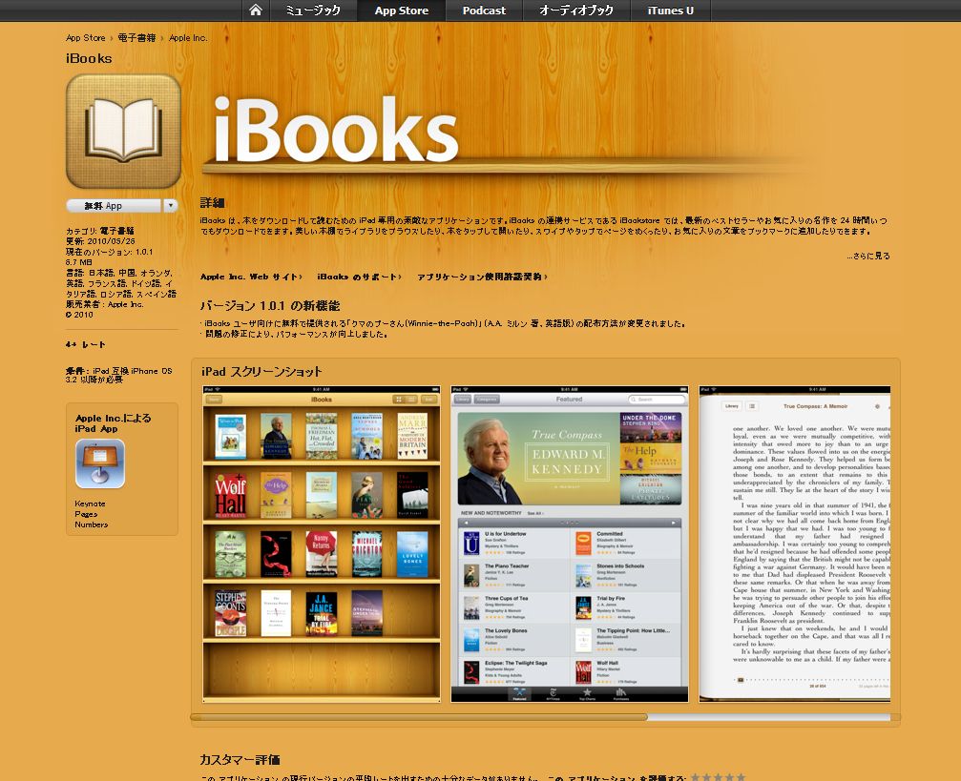Open the オーディオブック tab
Viewport: 961px width, 781px height.
click(576, 10)
